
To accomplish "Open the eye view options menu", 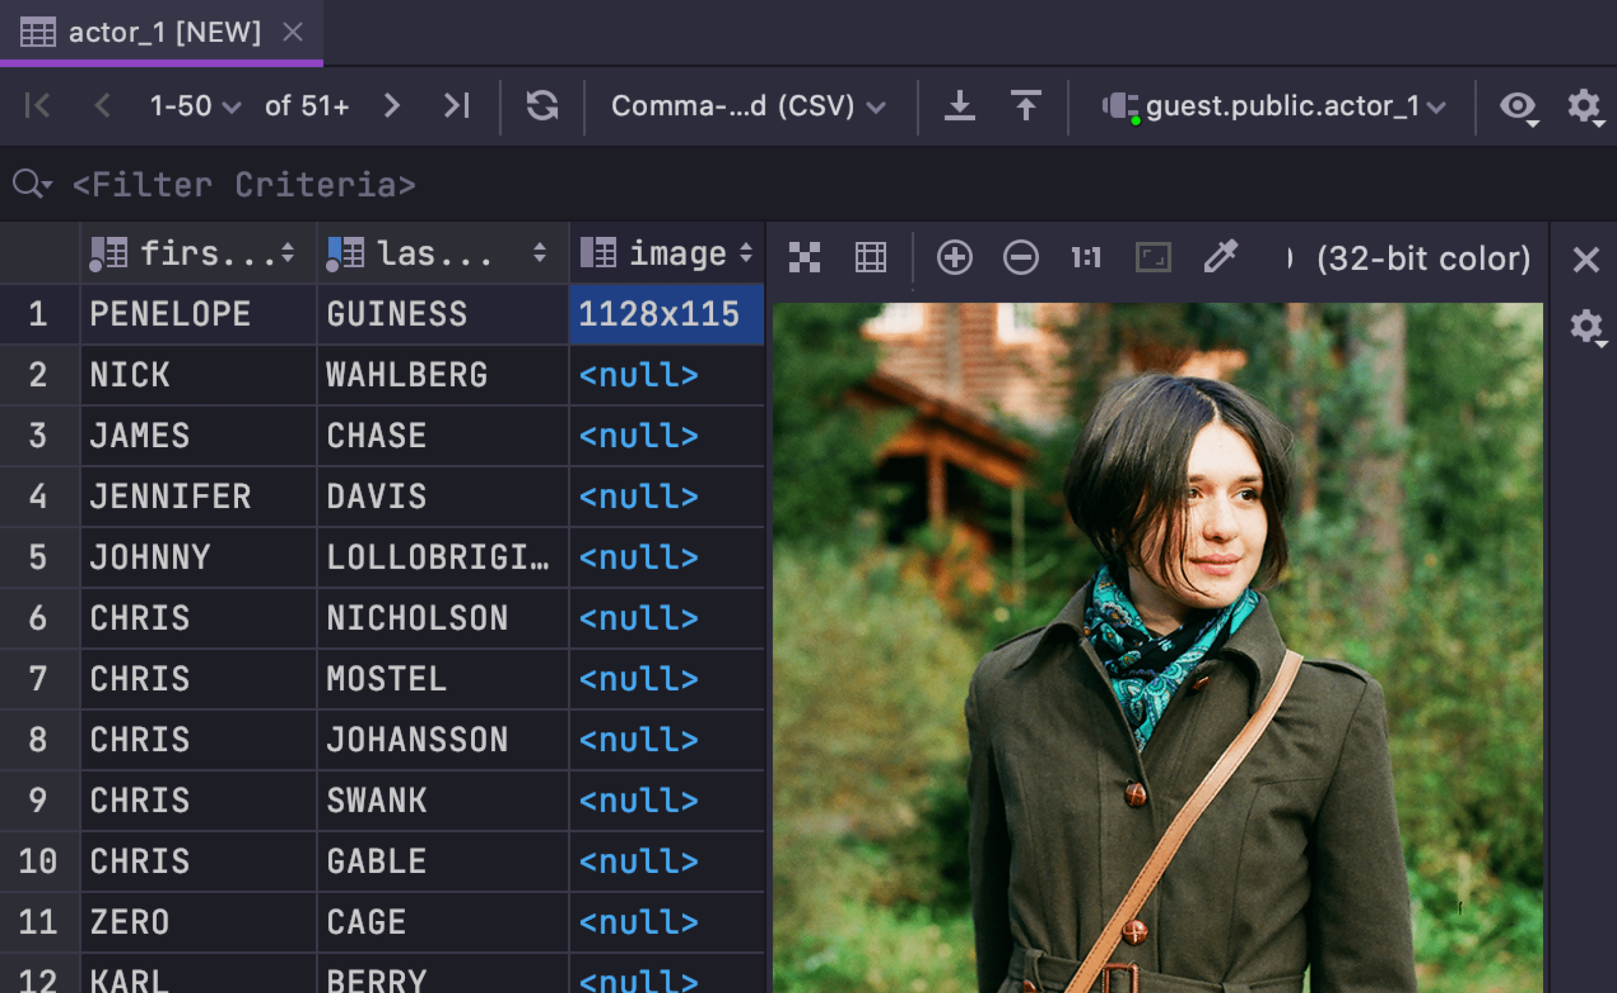I will (x=1518, y=106).
